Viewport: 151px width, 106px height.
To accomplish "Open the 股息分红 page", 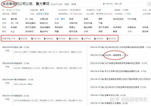I will (44, 23).
